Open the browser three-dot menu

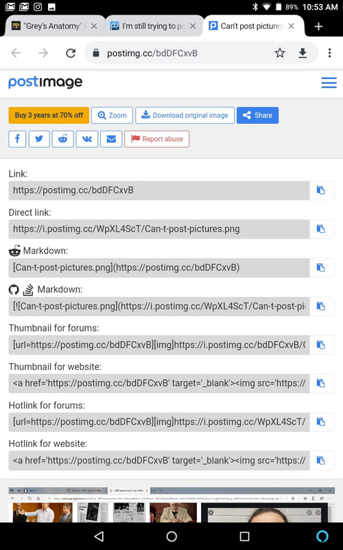[x=329, y=53]
